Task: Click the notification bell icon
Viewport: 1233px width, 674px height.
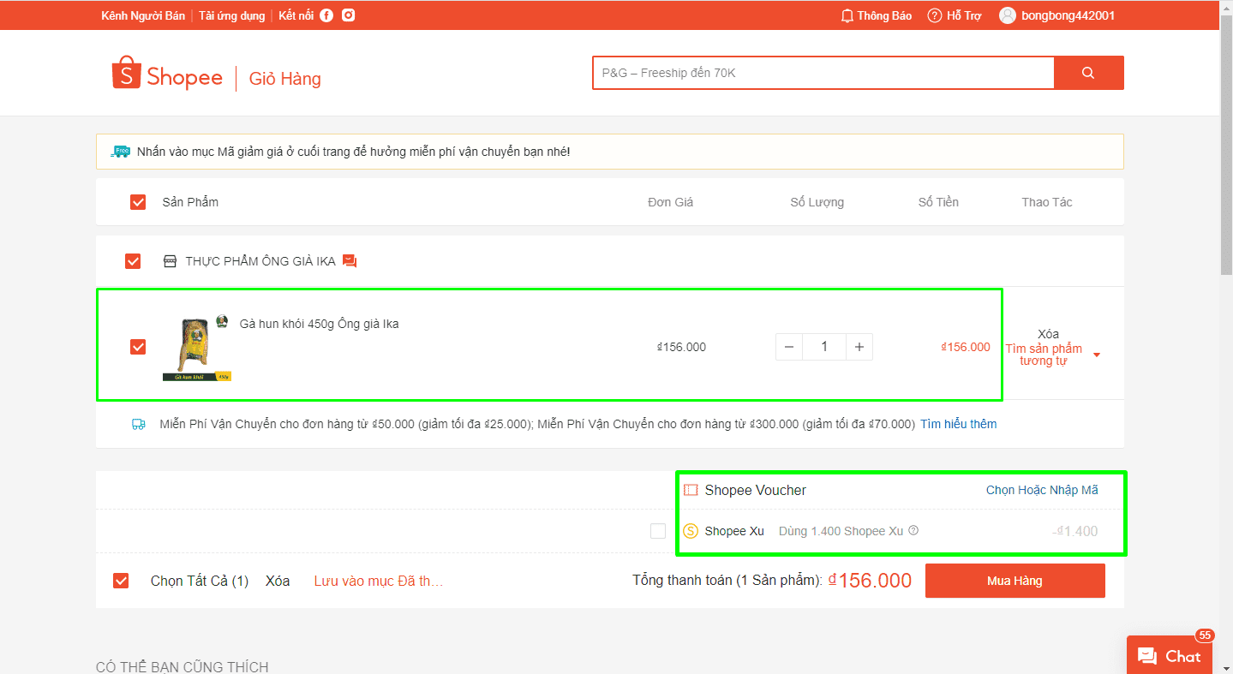Action: (x=847, y=15)
